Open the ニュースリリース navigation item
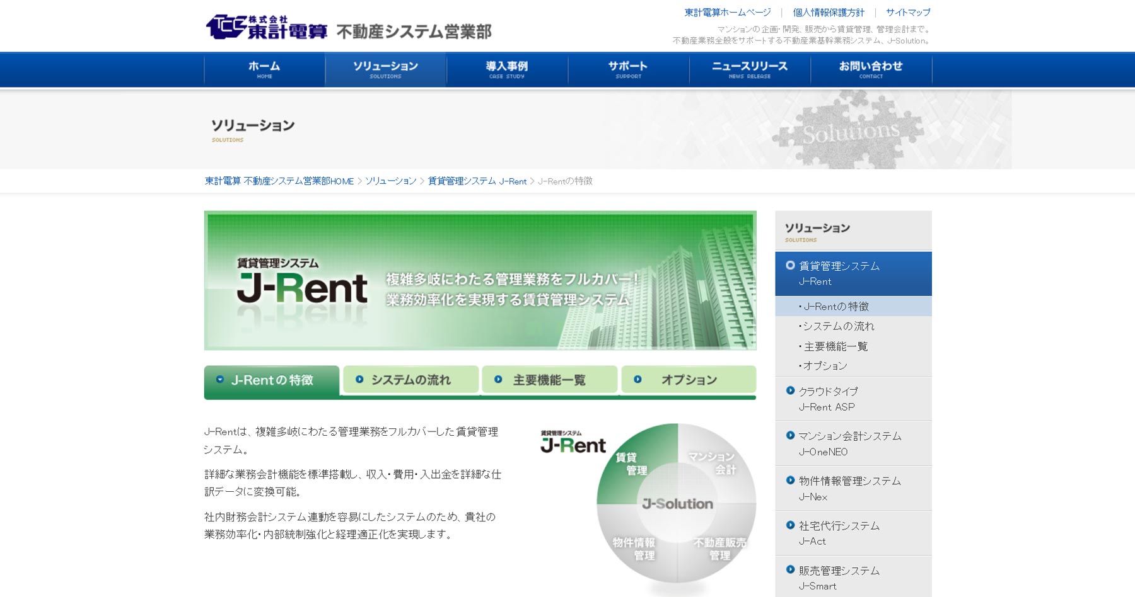Viewport: 1135px width, 597px height. tap(750, 69)
